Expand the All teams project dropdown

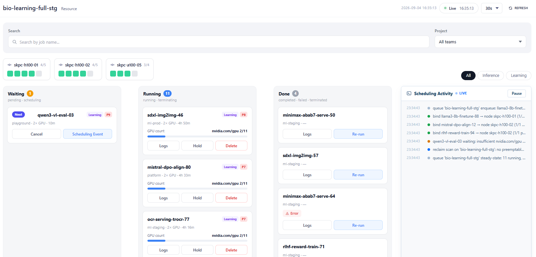pos(480,42)
